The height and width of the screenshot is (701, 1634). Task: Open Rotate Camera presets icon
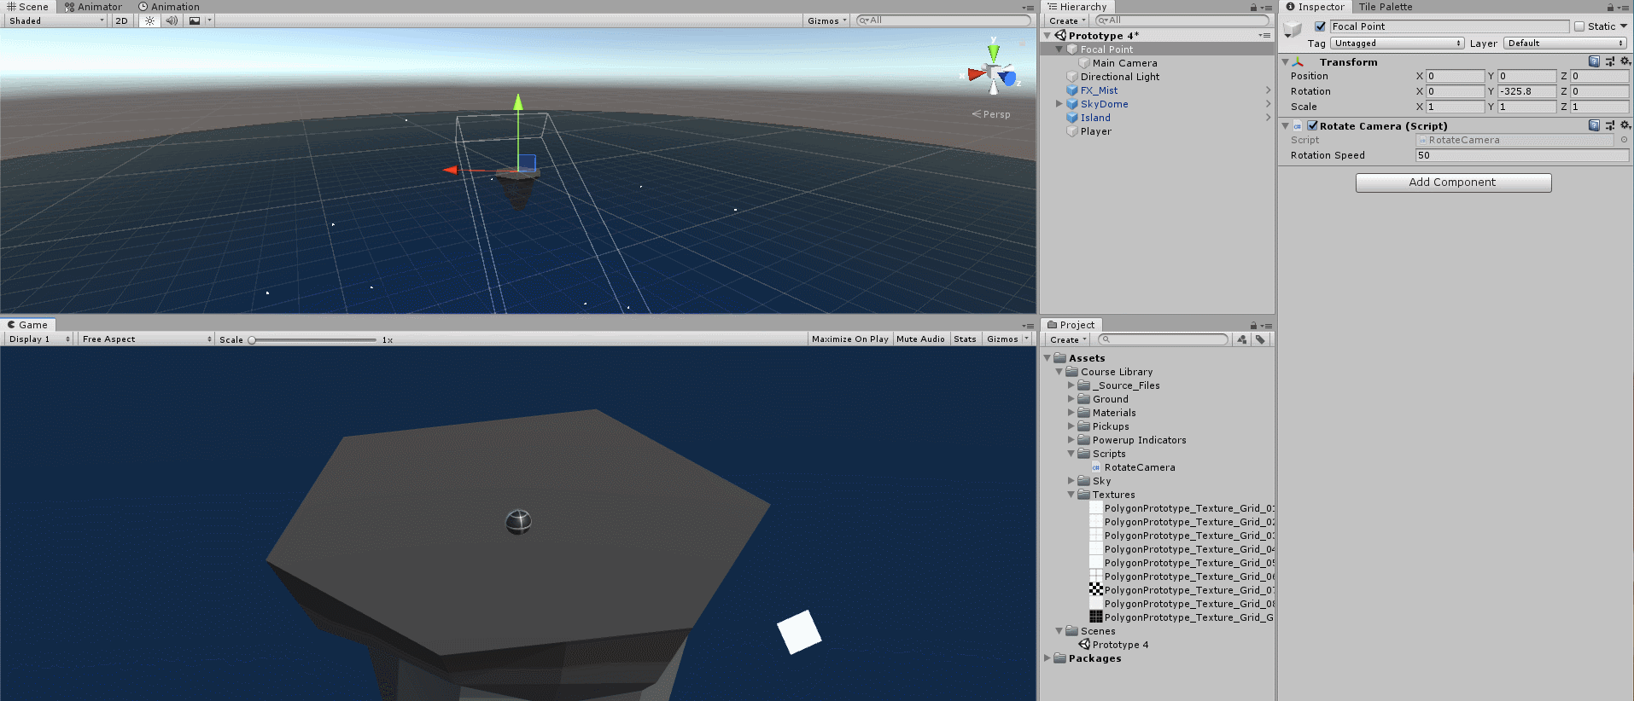coord(1609,125)
